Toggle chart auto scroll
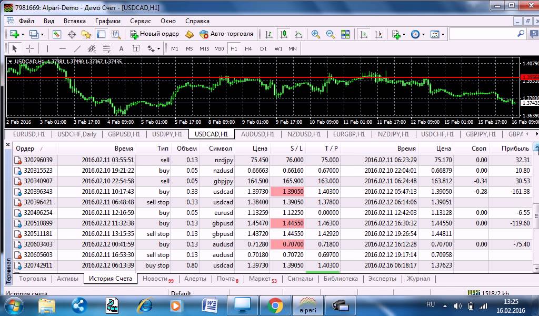This screenshot has width=539, height=316. (x=363, y=34)
